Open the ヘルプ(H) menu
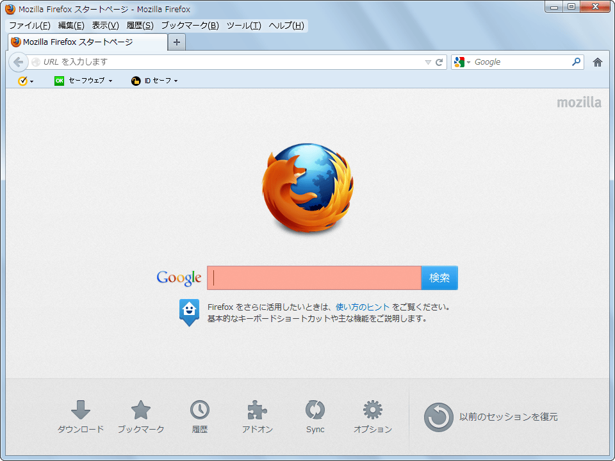The width and height of the screenshot is (615, 461). pyautogui.click(x=286, y=26)
